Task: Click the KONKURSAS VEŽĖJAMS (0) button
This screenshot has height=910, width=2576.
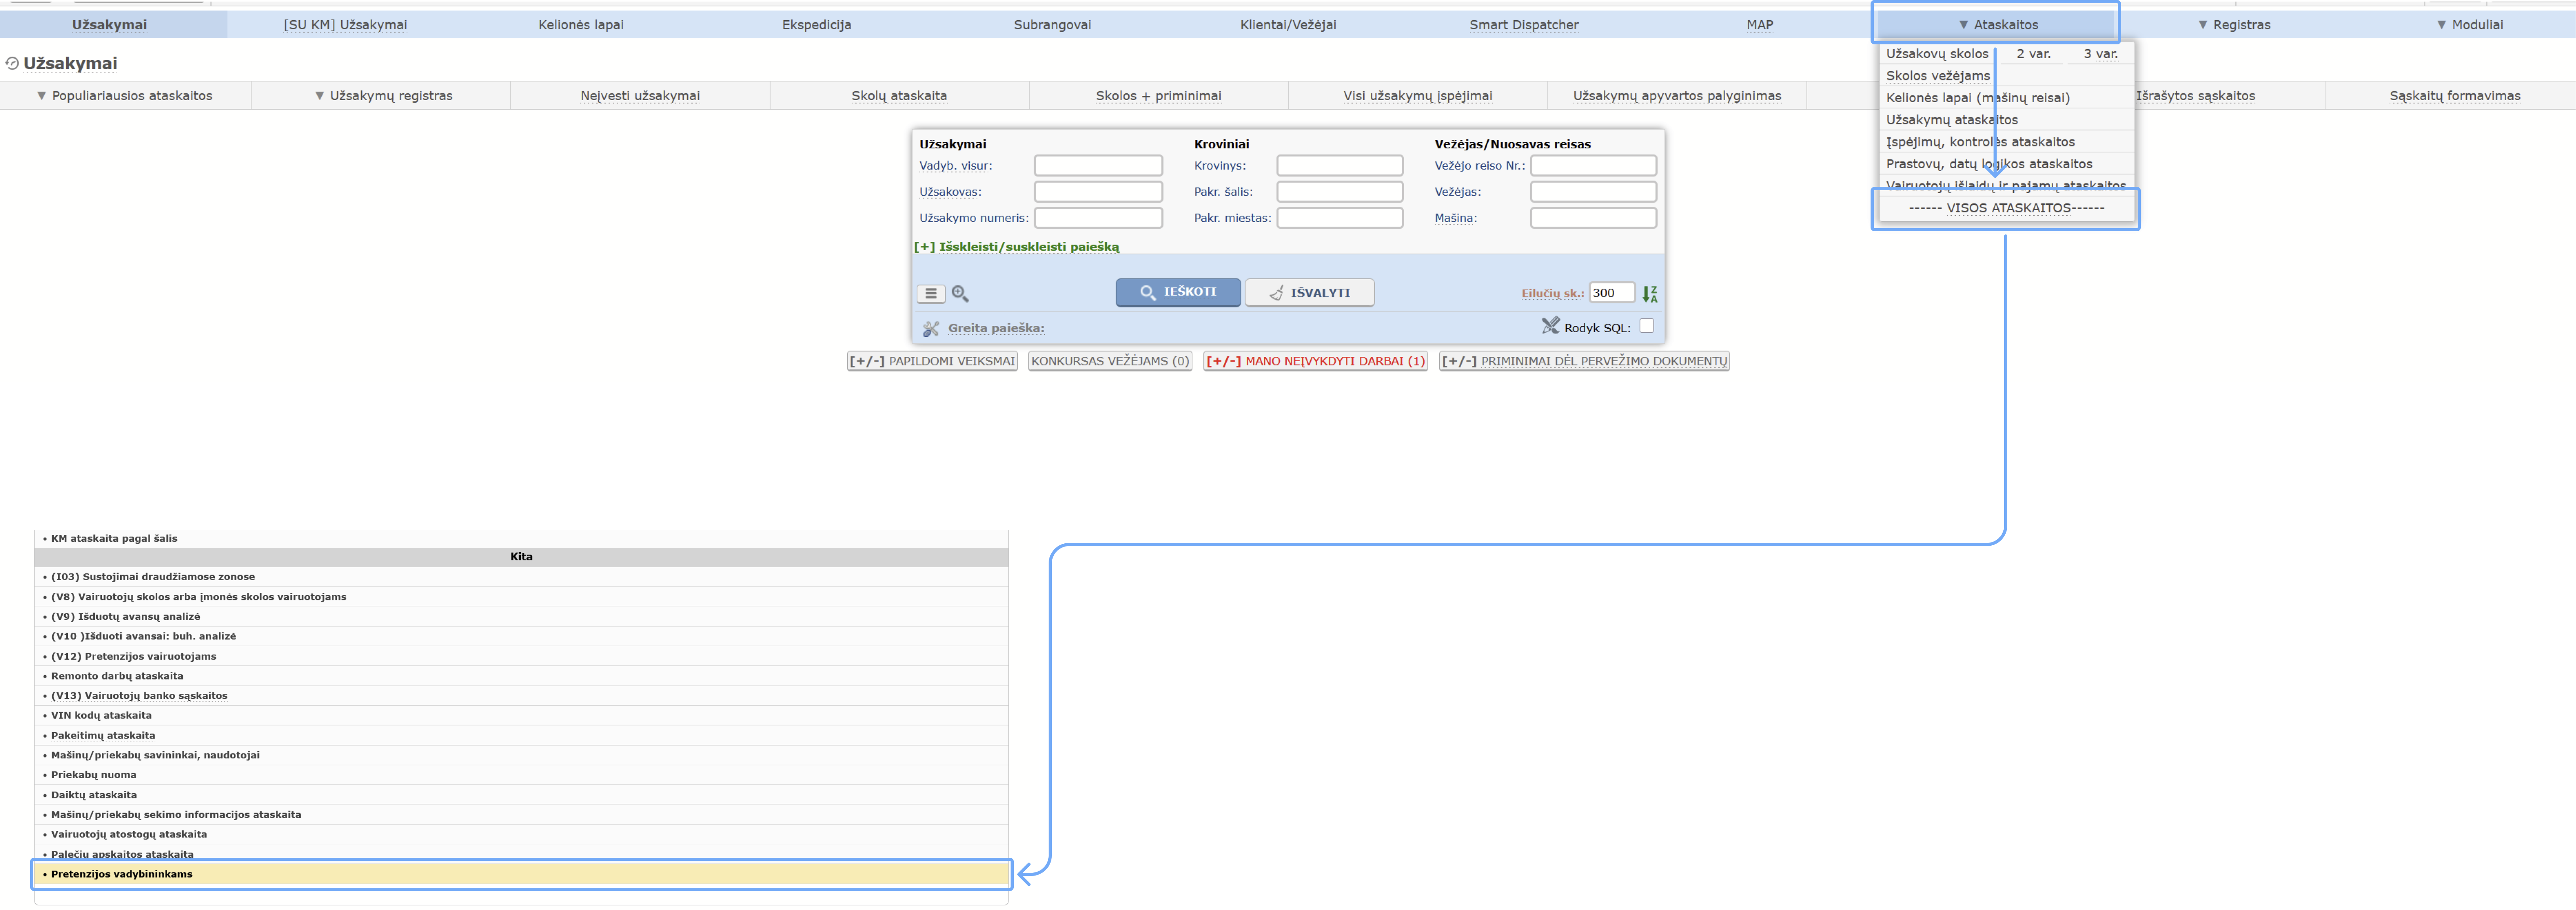Action: (1110, 362)
